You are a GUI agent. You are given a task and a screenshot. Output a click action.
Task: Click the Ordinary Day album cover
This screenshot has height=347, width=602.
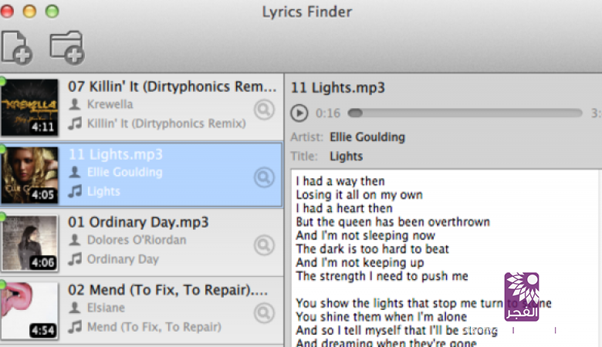[x=29, y=243]
